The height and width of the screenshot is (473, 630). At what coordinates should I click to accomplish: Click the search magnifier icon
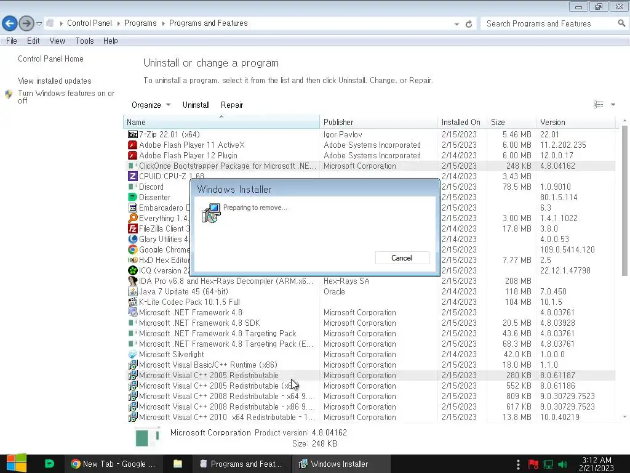click(621, 23)
